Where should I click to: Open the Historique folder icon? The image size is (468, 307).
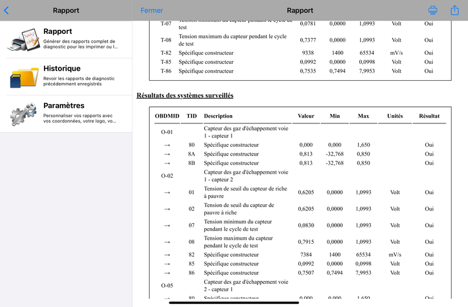tap(24, 77)
